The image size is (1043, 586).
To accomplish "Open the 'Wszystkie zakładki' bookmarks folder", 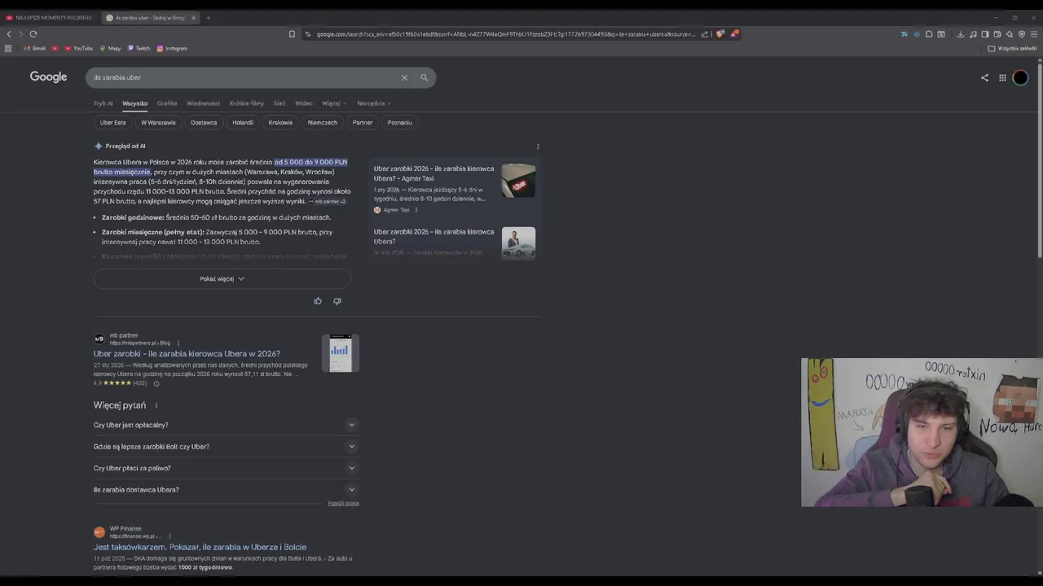I will pos(1013,48).
